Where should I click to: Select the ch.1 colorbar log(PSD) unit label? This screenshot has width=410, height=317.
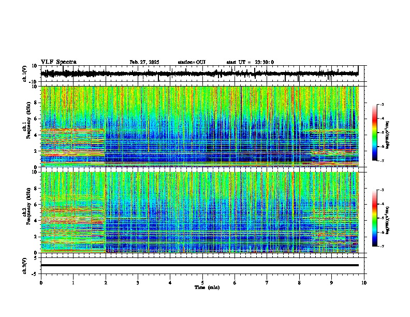388,135
